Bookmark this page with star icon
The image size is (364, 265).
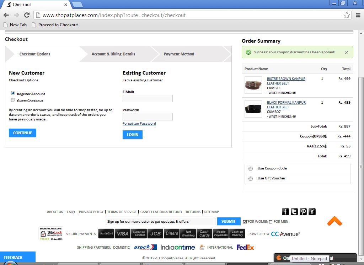[347, 15]
